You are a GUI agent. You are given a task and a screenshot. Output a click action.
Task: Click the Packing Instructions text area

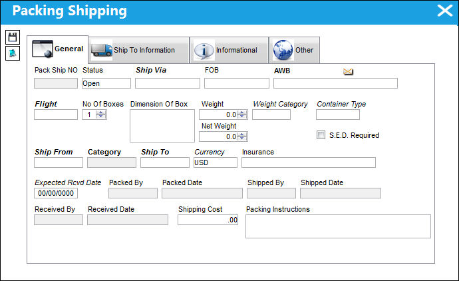tap(338, 226)
